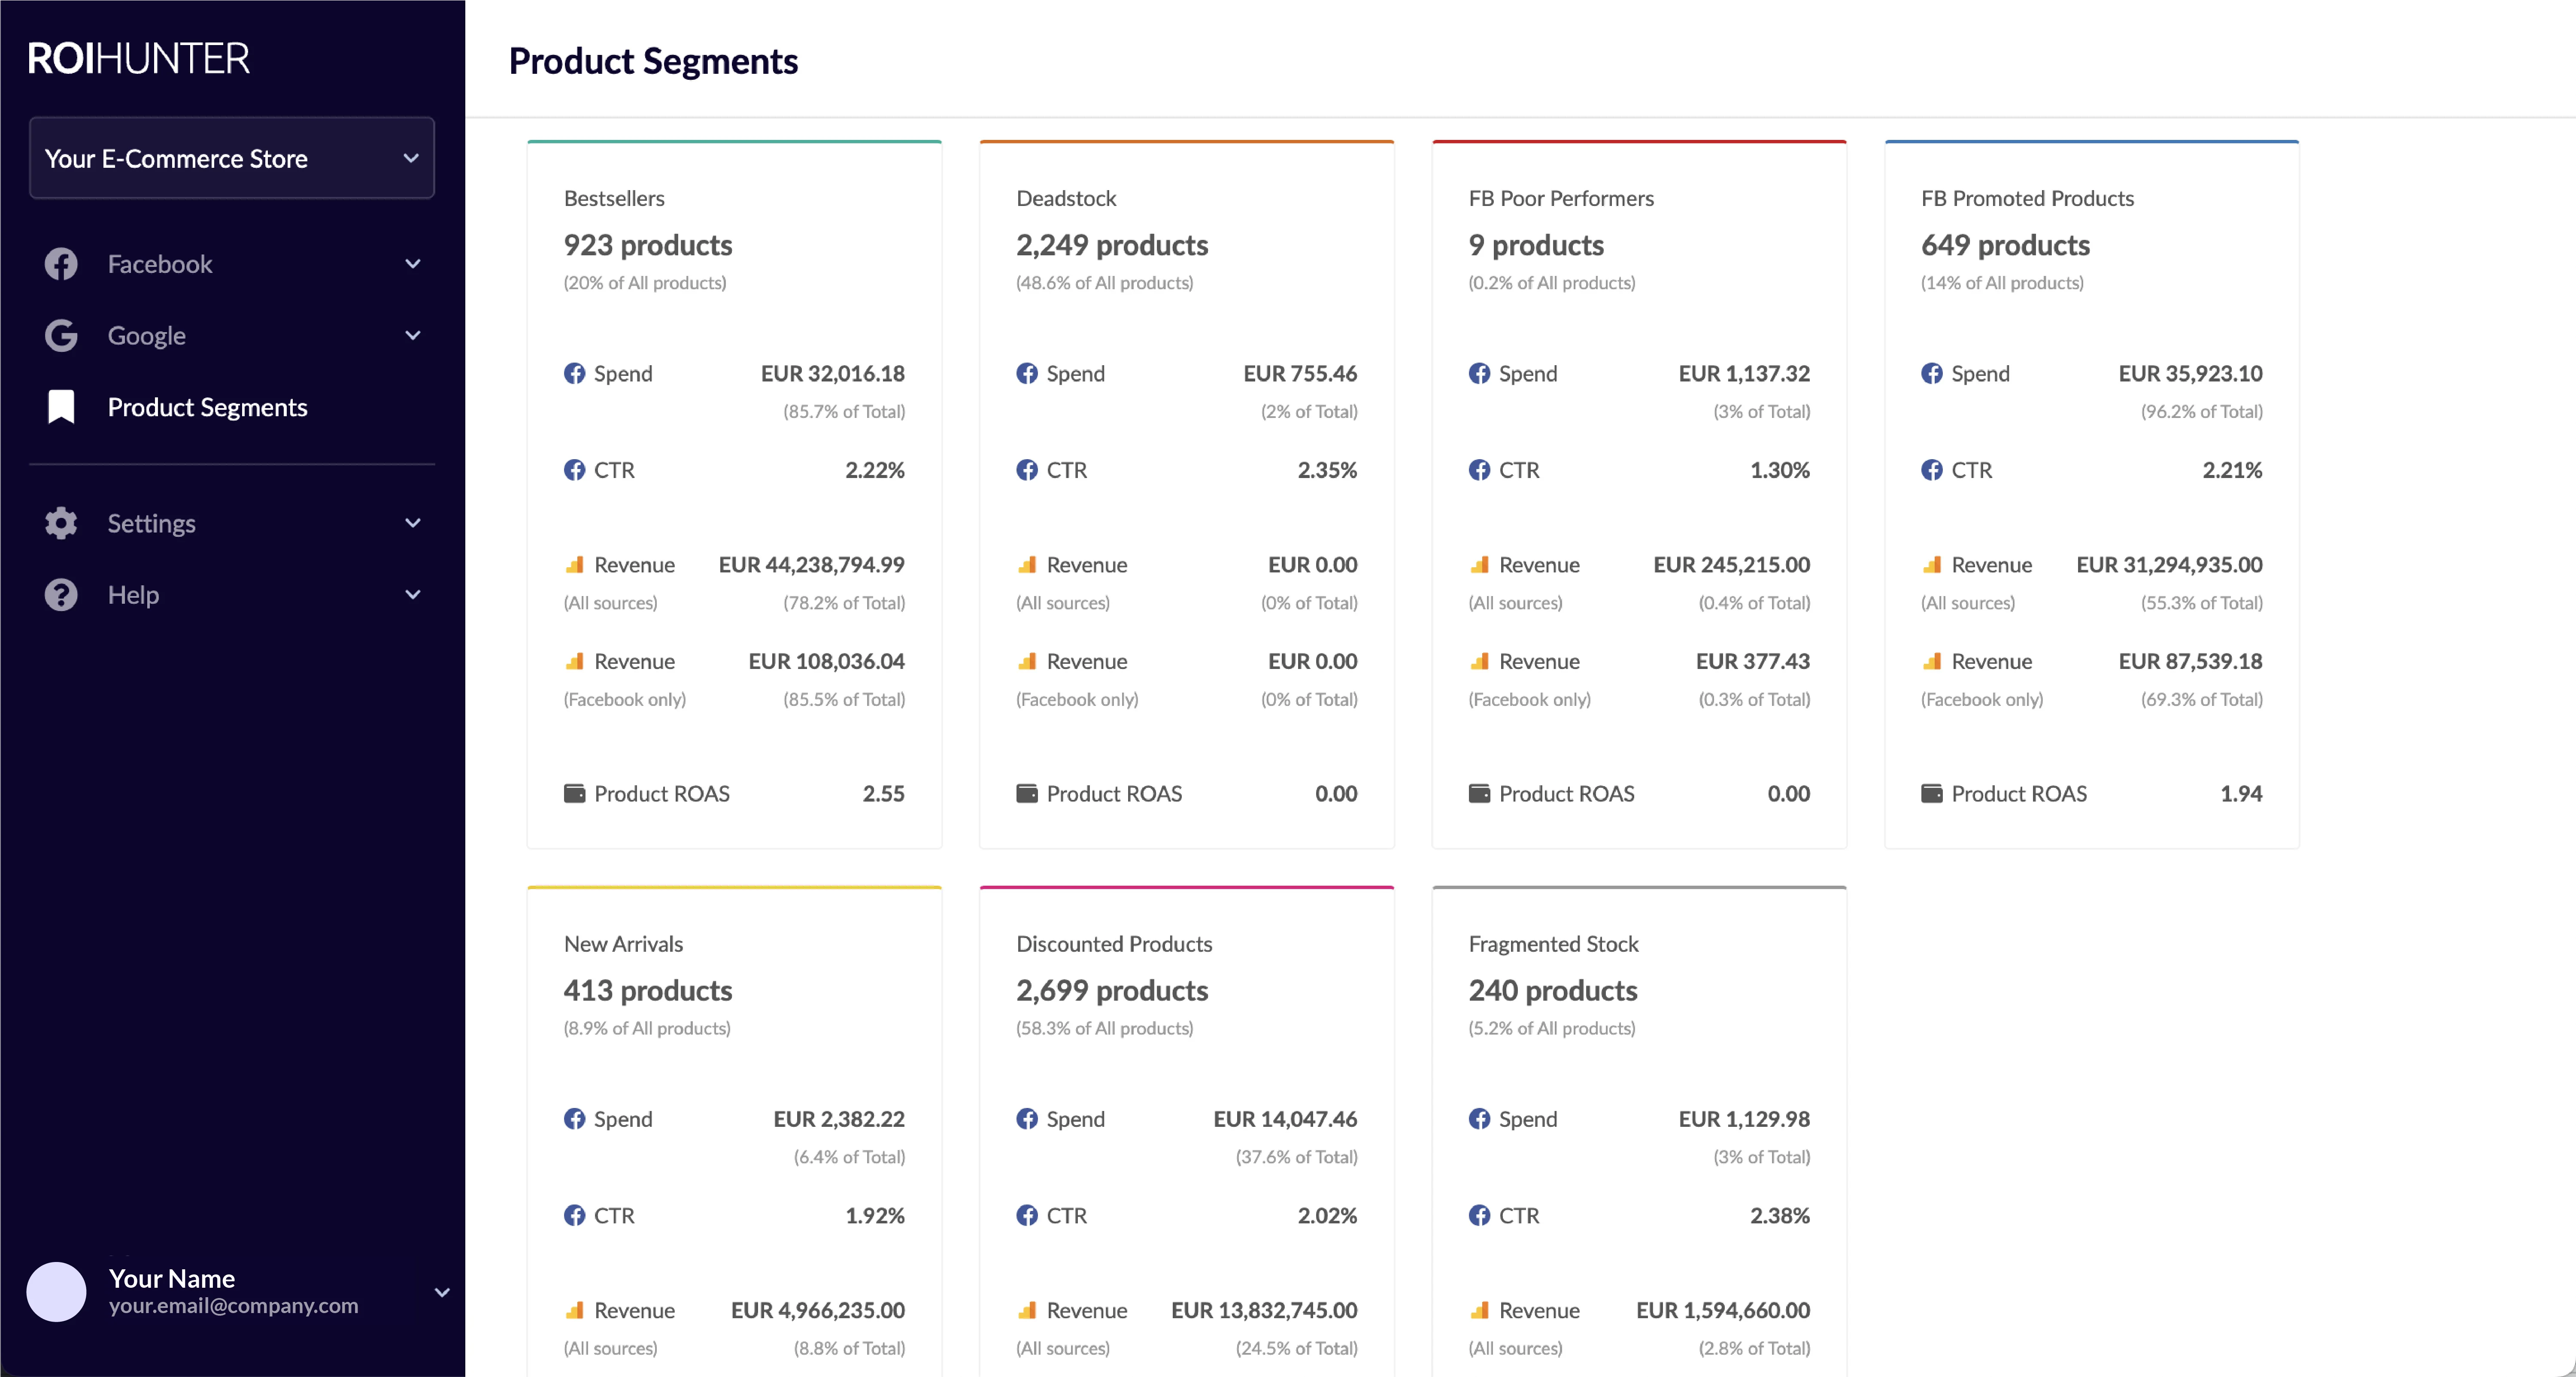Click Facebook icon beside Bestsellers Spend
Viewport: 2576px width, 1377px height.
coord(574,374)
